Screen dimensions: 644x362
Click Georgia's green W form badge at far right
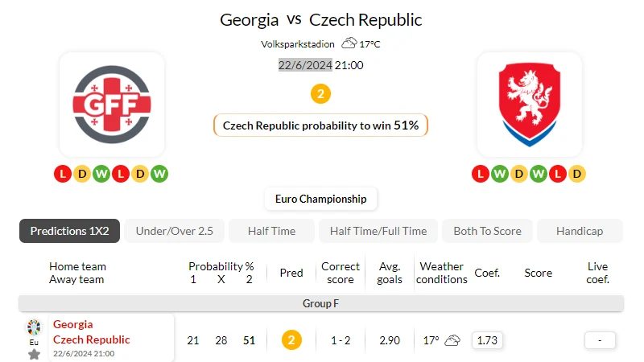pyautogui.click(x=159, y=174)
